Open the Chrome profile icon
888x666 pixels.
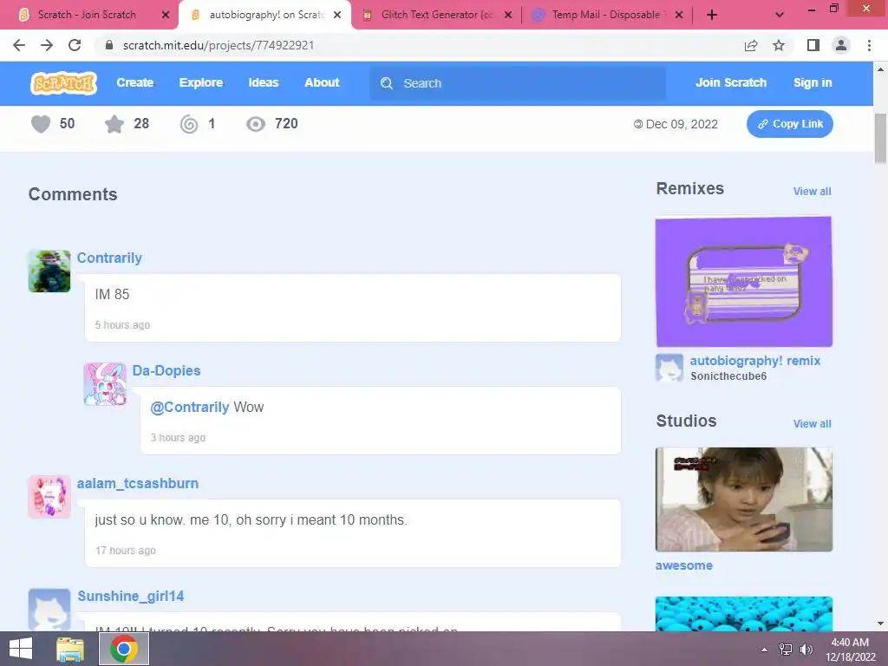841,45
